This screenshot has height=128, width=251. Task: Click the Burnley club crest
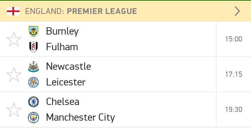pos(33,31)
